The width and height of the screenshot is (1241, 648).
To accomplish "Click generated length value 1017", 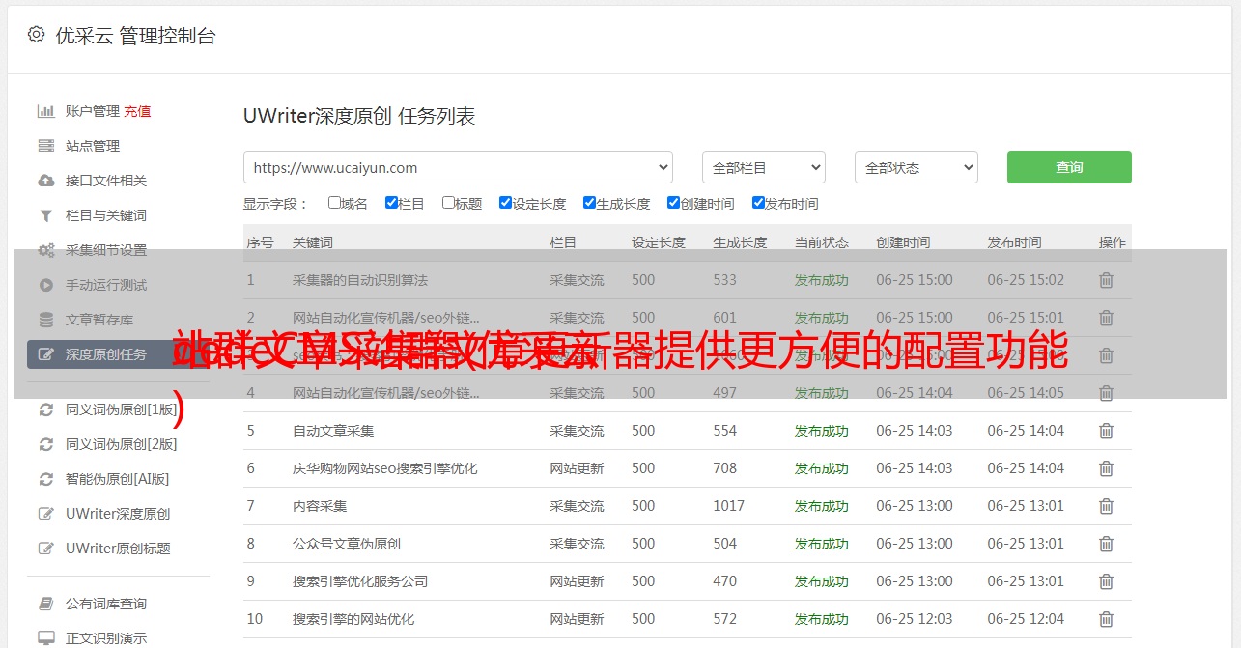I will (729, 506).
